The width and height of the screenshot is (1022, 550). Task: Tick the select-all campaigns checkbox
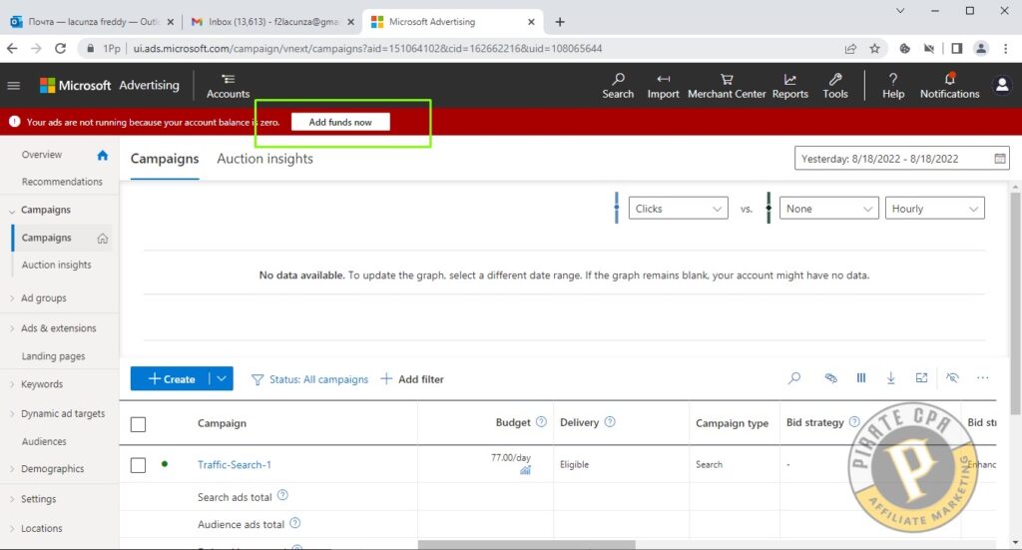tap(138, 424)
